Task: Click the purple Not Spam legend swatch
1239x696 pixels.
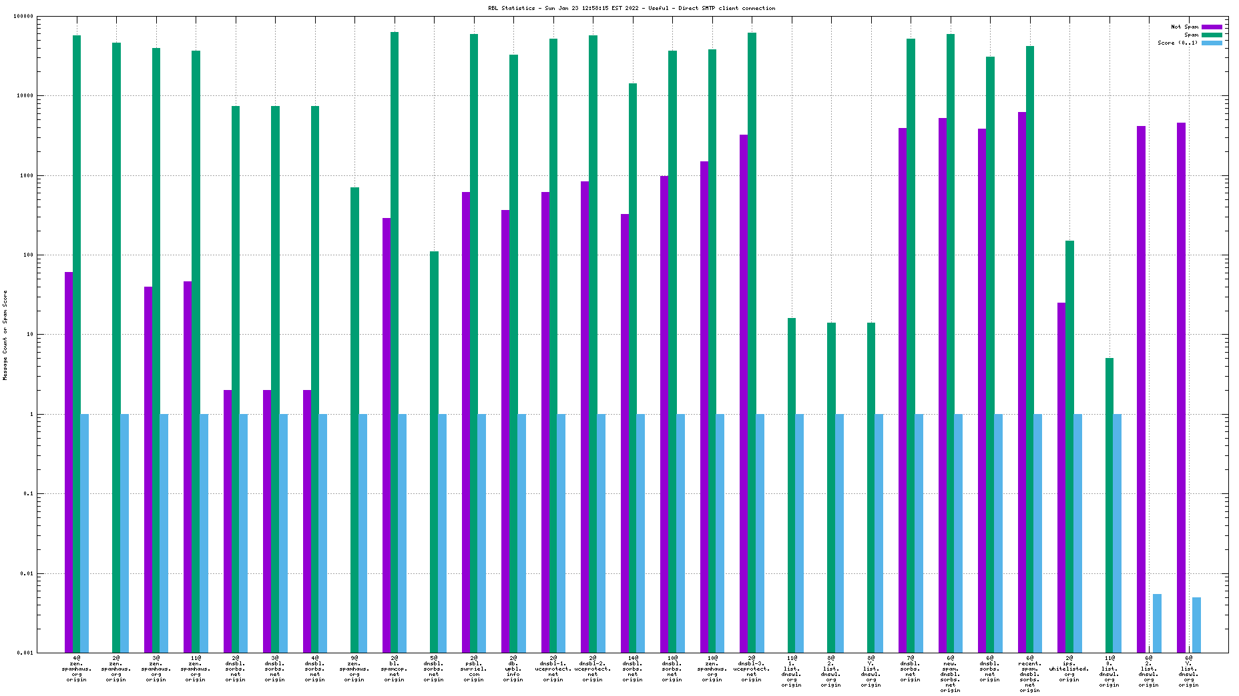Action: pyautogui.click(x=1212, y=27)
